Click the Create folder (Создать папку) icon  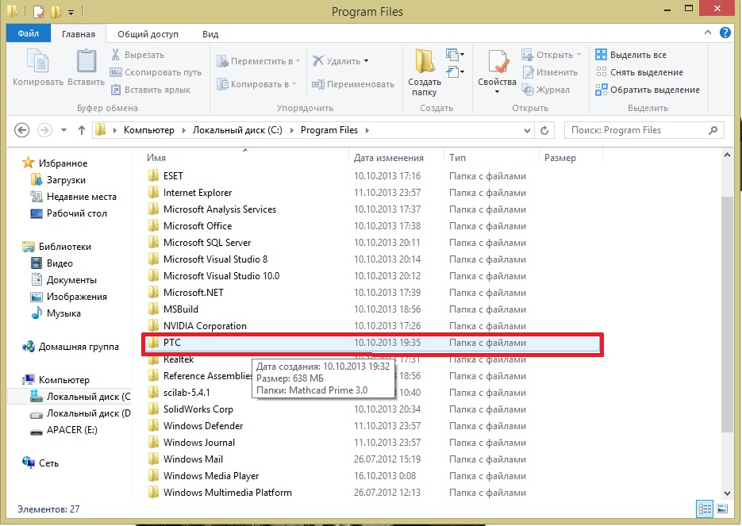(425, 62)
